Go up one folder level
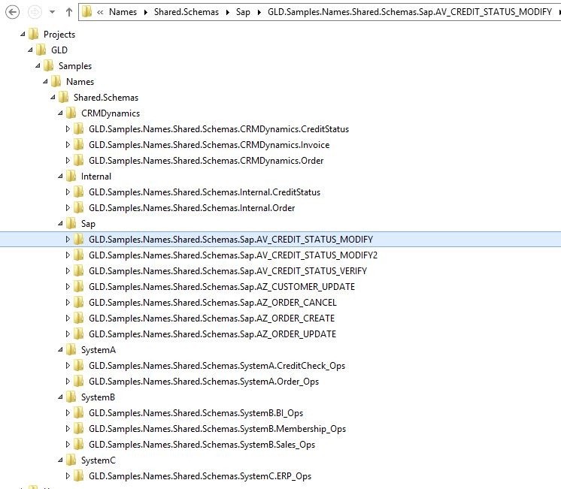The height and width of the screenshot is (489, 561). (69, 12)
